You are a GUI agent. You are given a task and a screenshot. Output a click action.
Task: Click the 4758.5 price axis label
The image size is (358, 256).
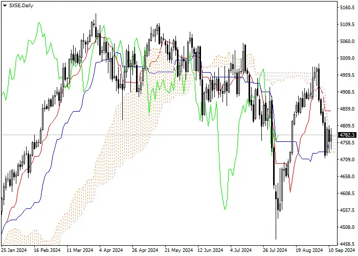tap(347, 143)
